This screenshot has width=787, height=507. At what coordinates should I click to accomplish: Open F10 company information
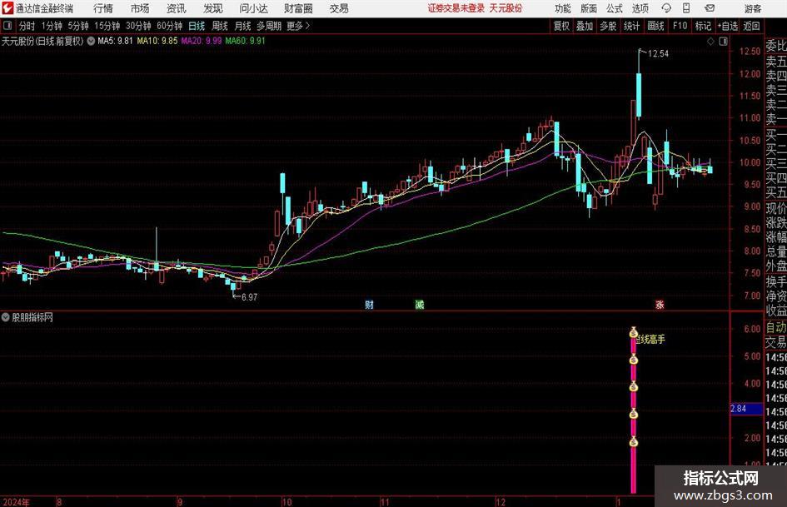tap(680, 26)
